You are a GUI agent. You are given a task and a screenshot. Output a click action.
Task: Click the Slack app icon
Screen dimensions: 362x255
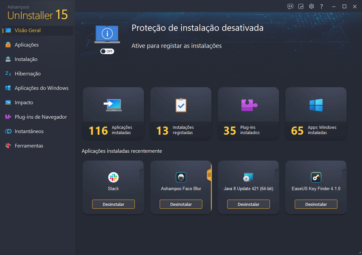pos(113,177)
